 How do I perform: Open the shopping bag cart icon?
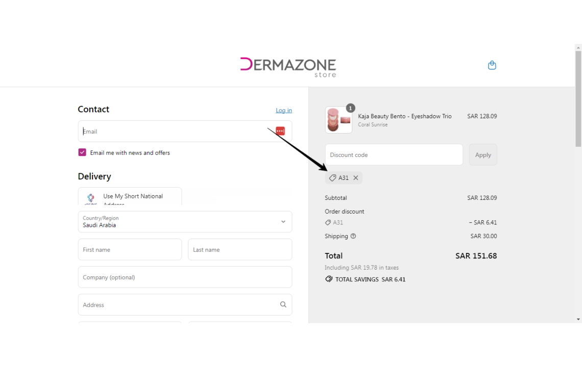(492, 65)
